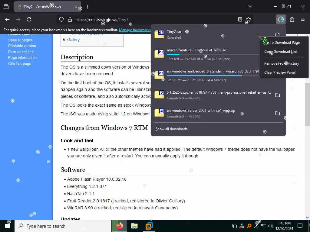This screenshot has width=310, height=232.
Task: Click the Software section heading
Action: click(x=73, y=170)
